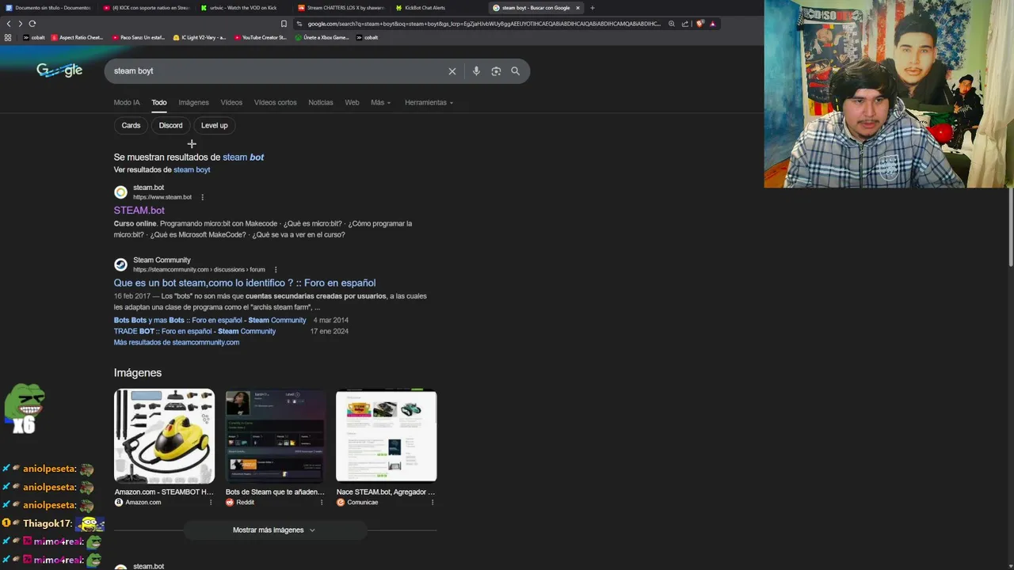Screen dimensions: 1014x570
Task: Click in the Google search box
Action: [x=277, y=71]
